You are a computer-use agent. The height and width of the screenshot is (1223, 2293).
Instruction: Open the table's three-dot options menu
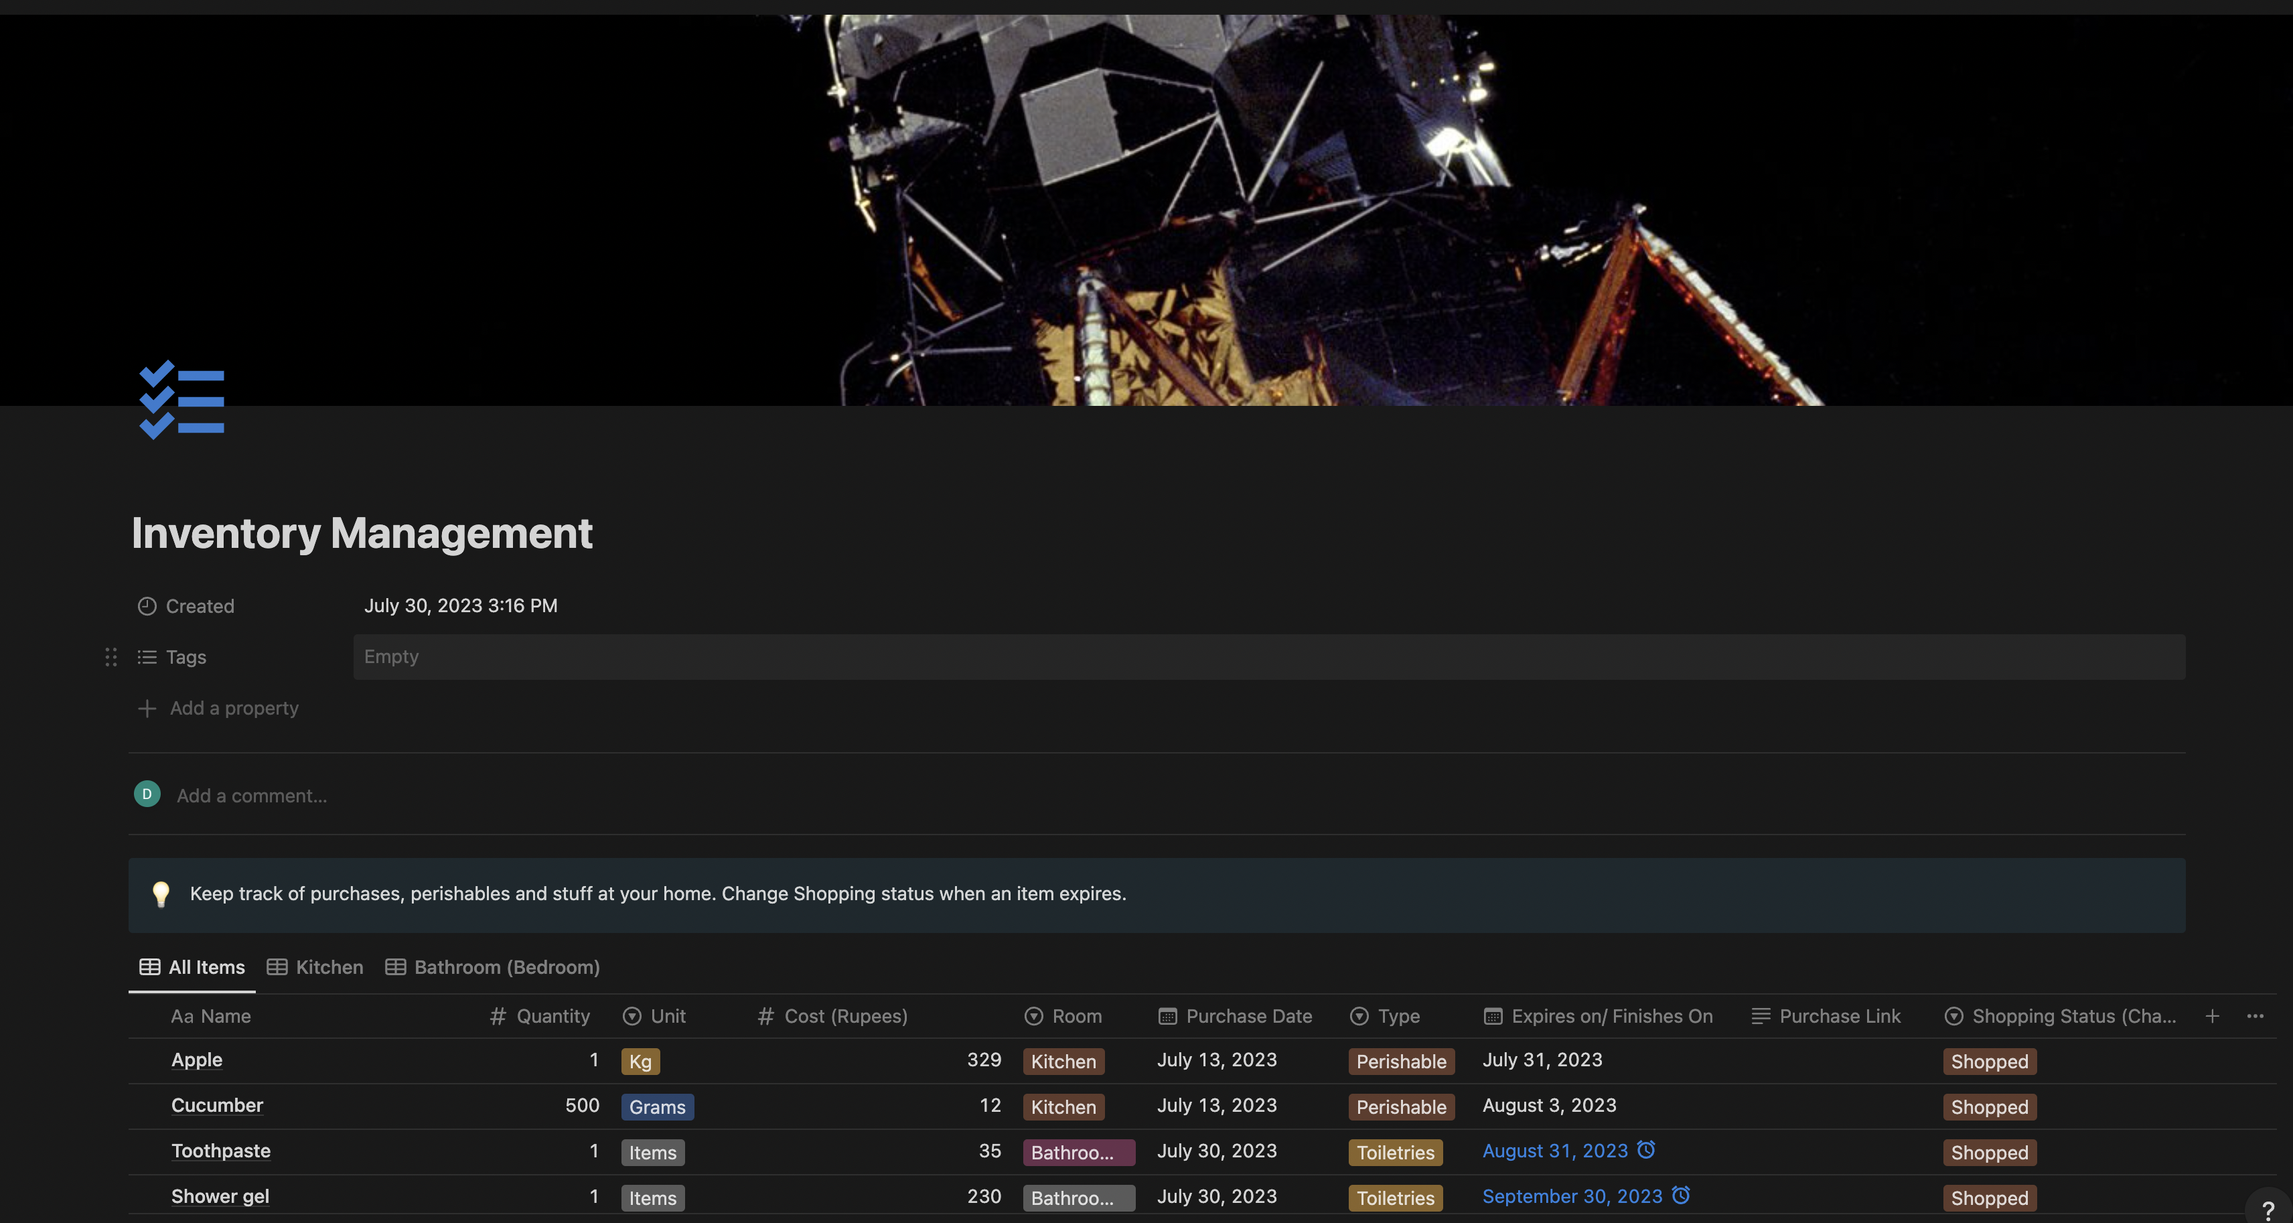click(x=2255, y=1017)
